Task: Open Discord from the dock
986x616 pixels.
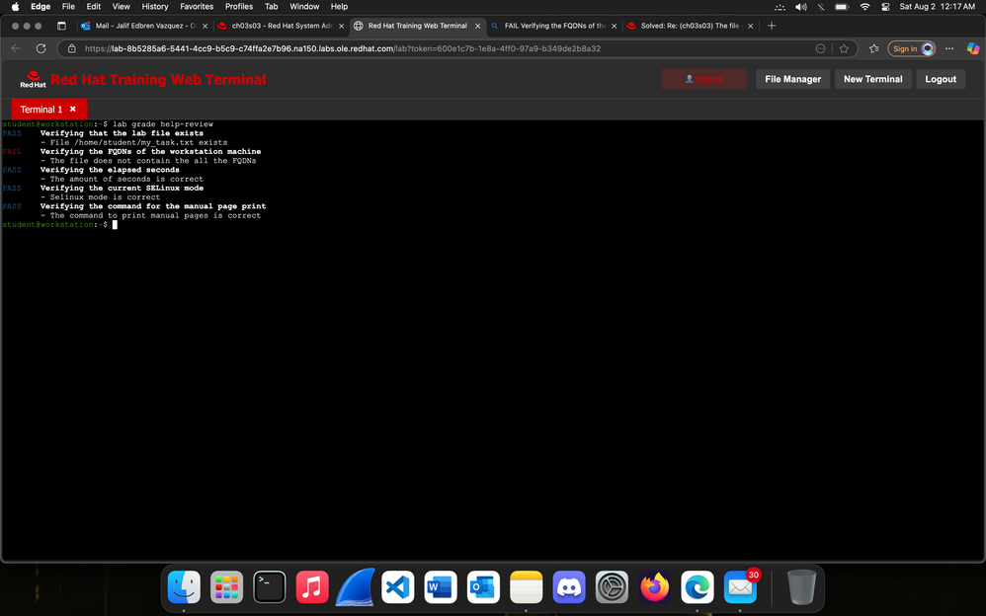Action: (569, 587)
